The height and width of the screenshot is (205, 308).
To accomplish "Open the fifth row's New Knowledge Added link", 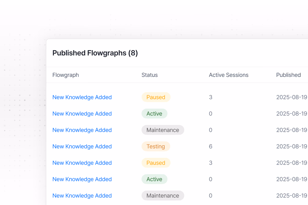I will pos(82,163).
